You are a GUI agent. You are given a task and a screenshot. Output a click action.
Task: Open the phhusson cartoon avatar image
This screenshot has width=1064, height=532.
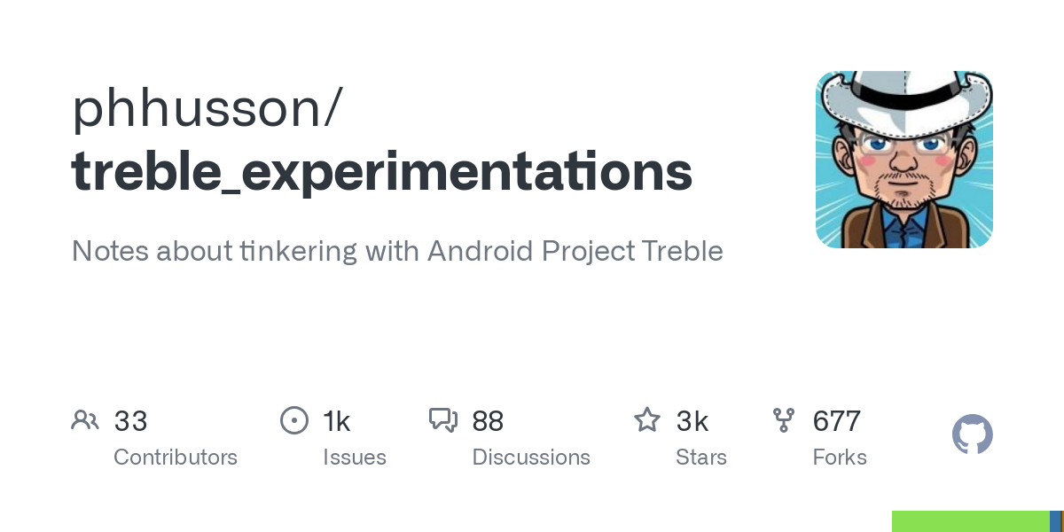click(x=904, y=160)
